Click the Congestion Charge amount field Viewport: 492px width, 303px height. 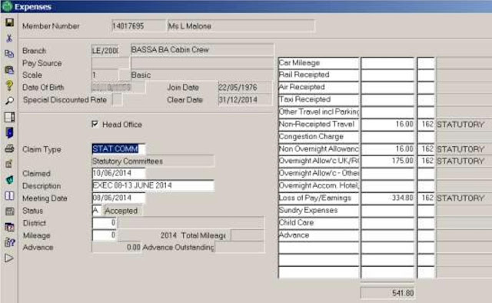coord(387,137)
